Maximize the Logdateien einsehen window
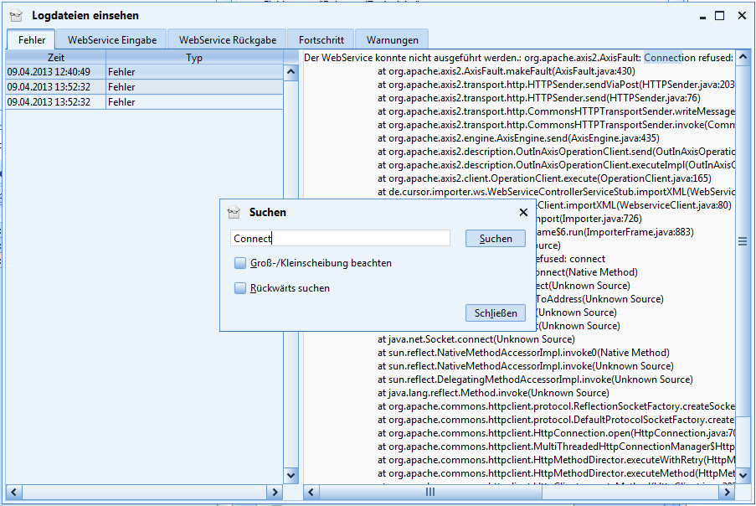Viewport: 756px width, 506px height. 719,15
